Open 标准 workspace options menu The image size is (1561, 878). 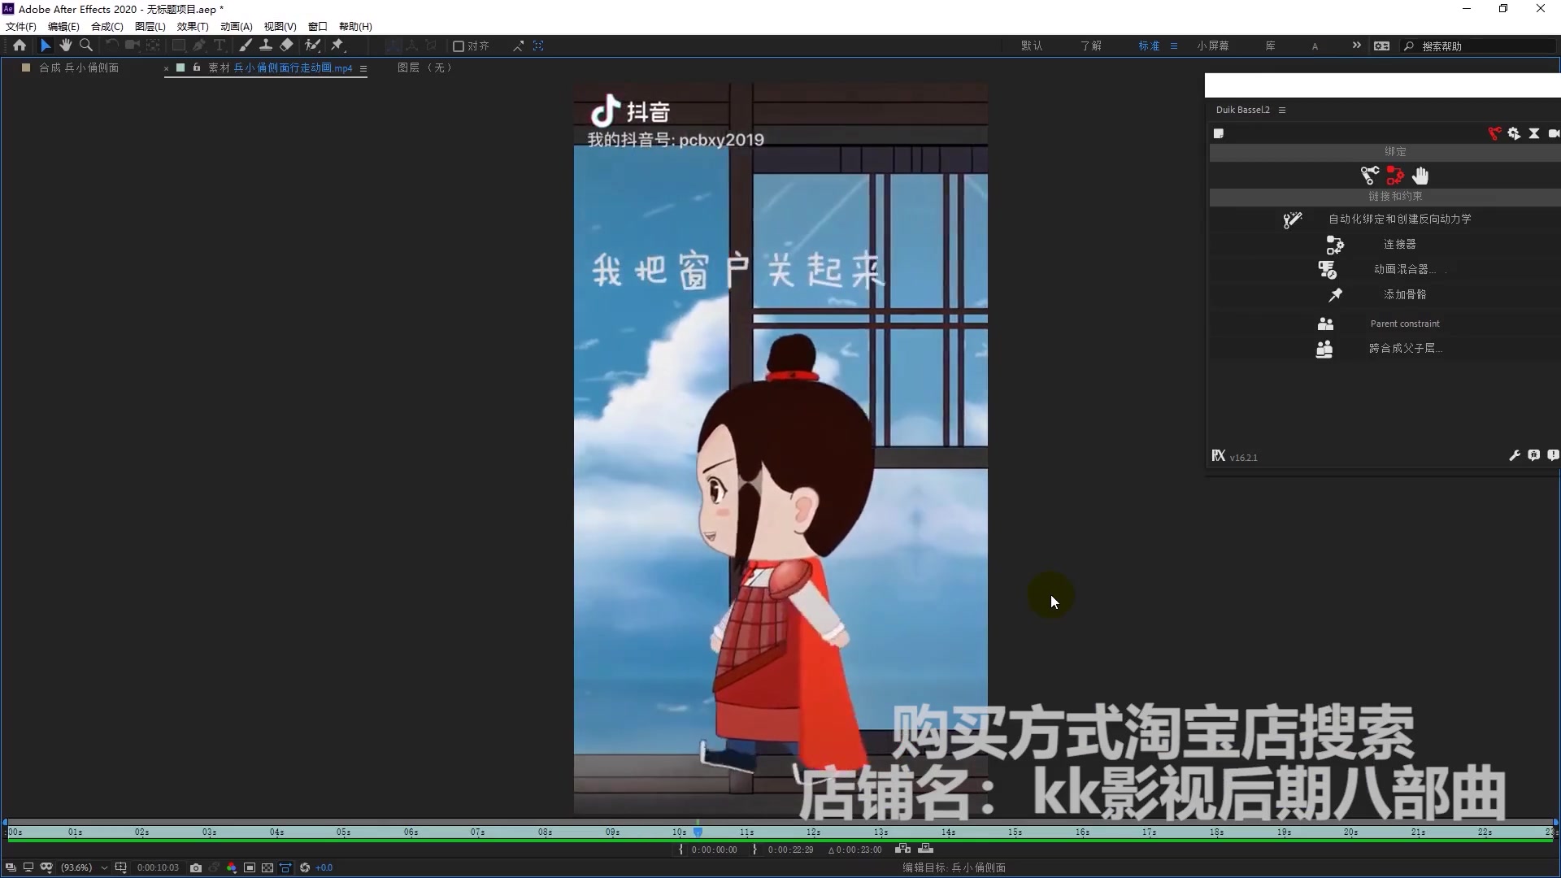tap(1174, 46)
